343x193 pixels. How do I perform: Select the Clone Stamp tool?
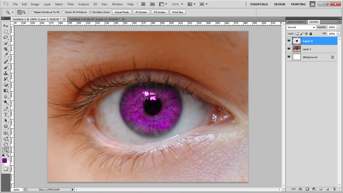pos(6,73)
